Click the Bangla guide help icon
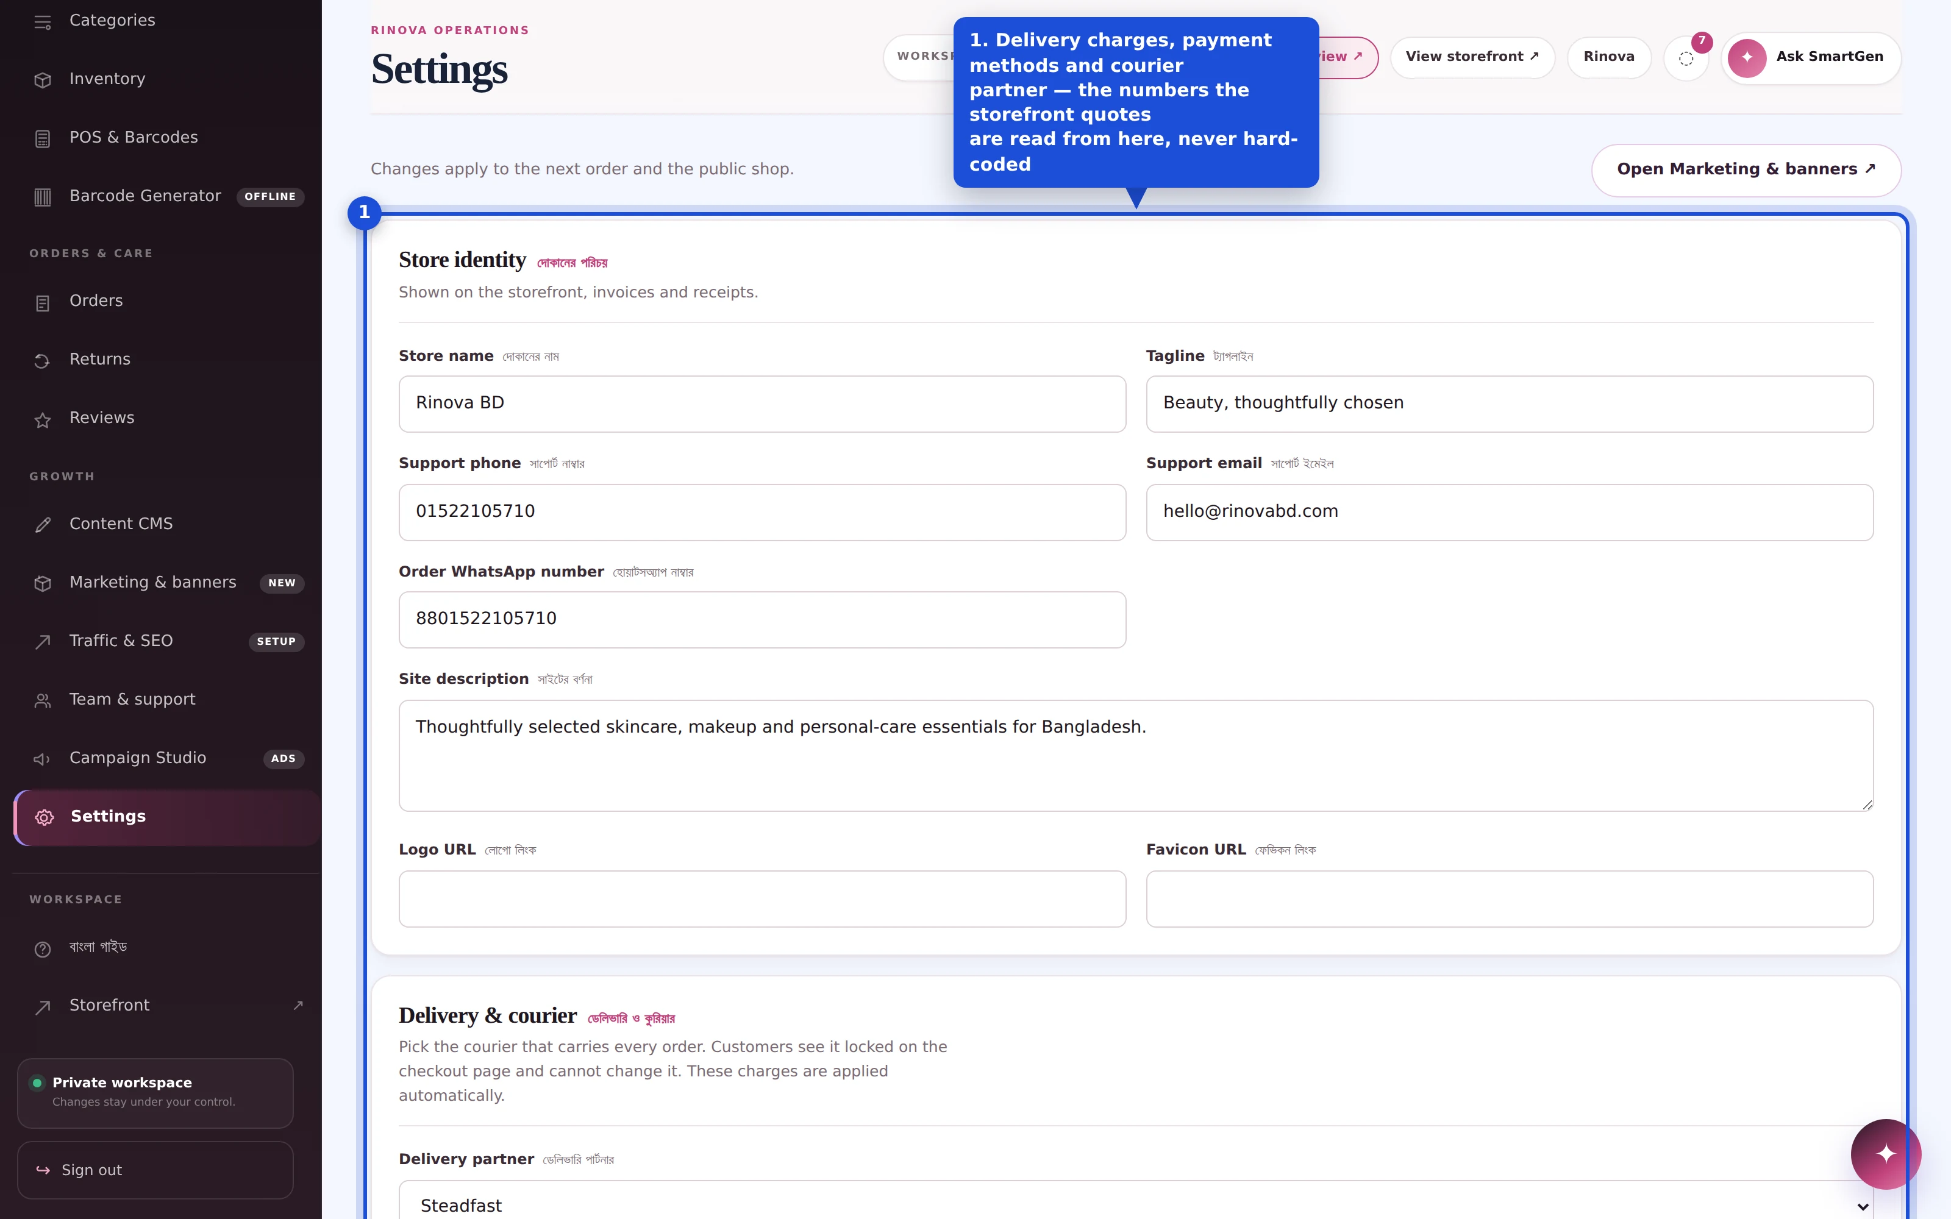Screen dimensions: 1951x1219 (43, 949)
